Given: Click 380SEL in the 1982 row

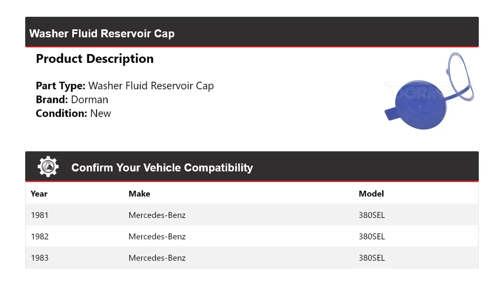Looking at the screenshot, I should 372,237.
